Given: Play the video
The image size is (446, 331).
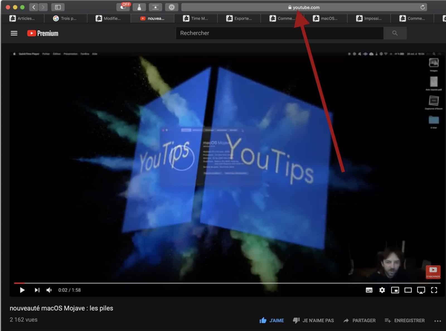Looking at the screenshot, I should (x=22, y=290).
